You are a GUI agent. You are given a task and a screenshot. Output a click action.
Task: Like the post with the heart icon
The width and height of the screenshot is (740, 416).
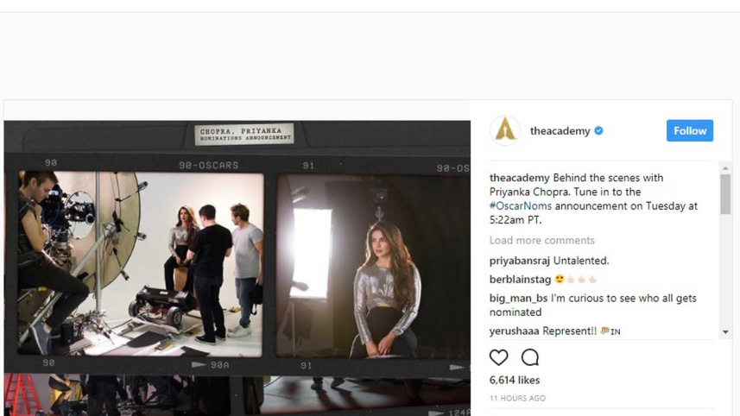point(499,357)
